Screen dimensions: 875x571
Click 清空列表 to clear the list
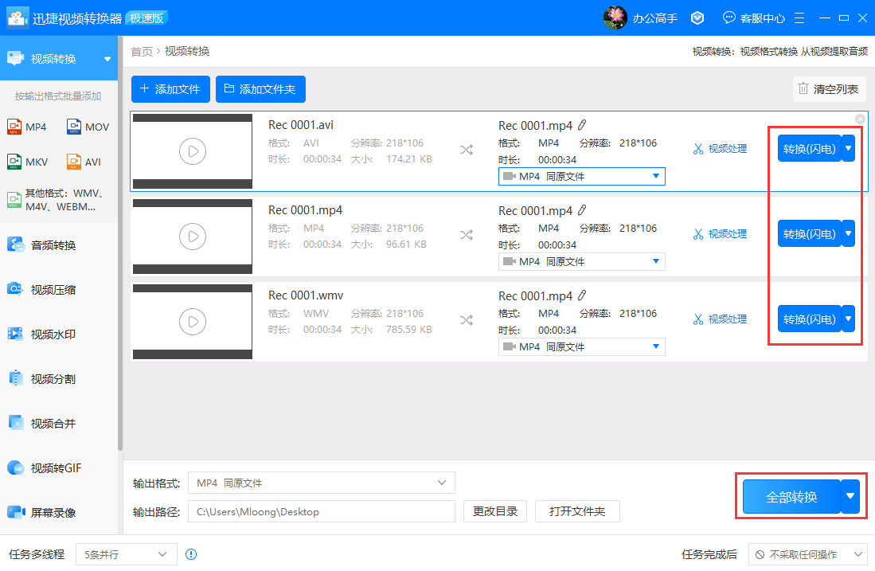829,89
